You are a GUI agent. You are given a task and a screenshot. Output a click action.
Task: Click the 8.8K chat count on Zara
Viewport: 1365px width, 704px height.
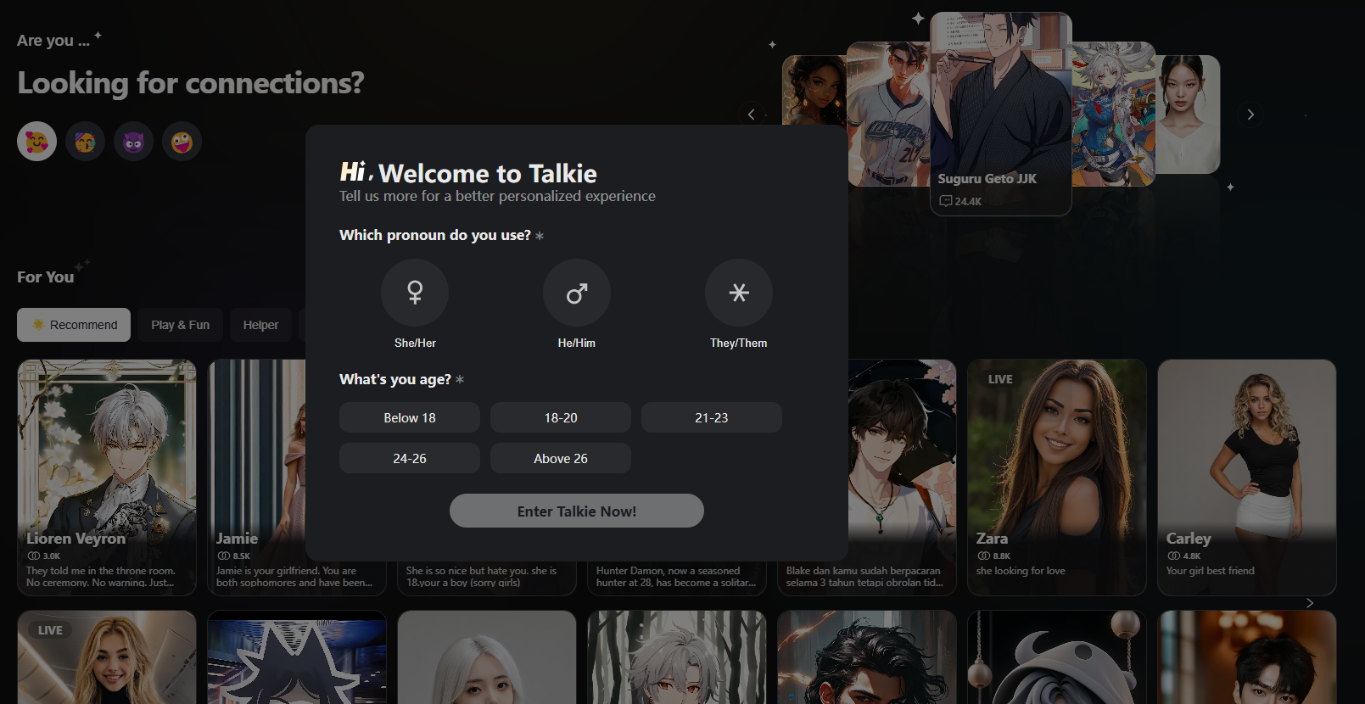pos(994,556)
